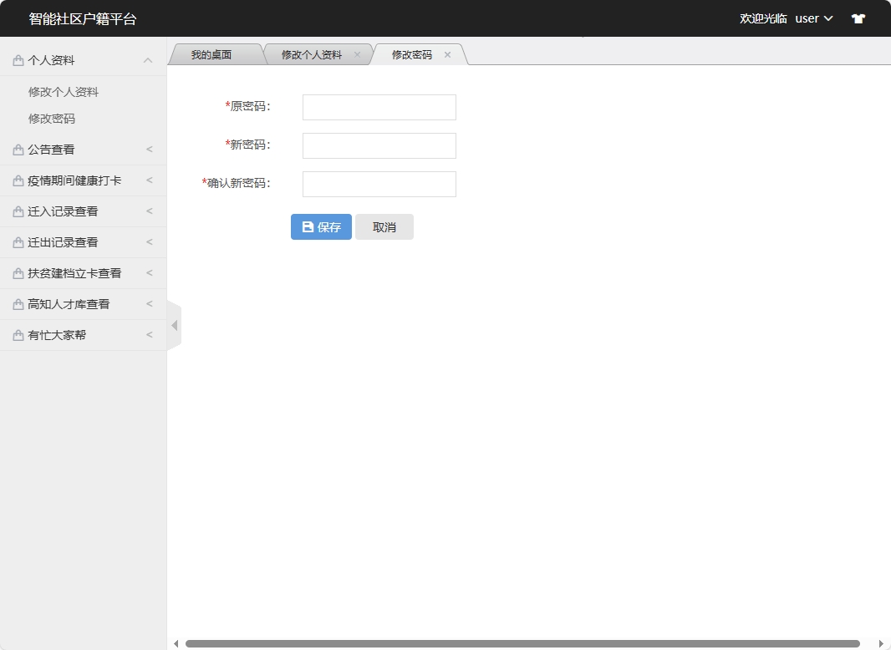Click the lock icon beside 高知人才库查看
Screen dimensions: 891x650
pos(18,305)
